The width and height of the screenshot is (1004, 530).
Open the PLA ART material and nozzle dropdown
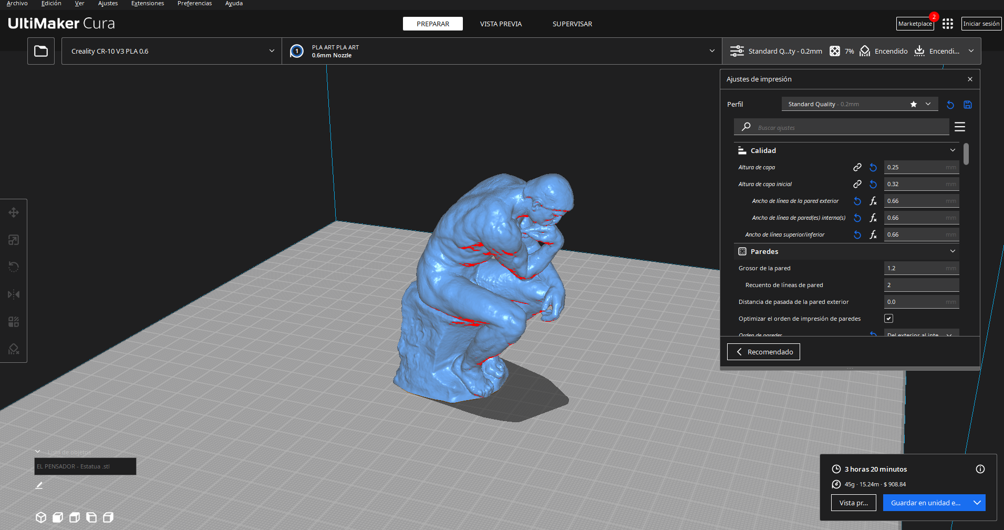502,51
